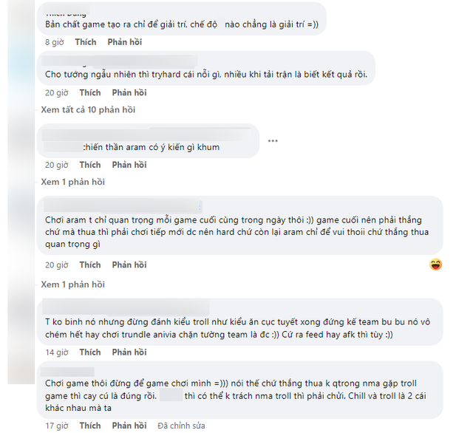This screenshot has width=473, height=433.
Task: Open the 'Đã chỉnh sửa' edit history link
Action: point(180,426)
